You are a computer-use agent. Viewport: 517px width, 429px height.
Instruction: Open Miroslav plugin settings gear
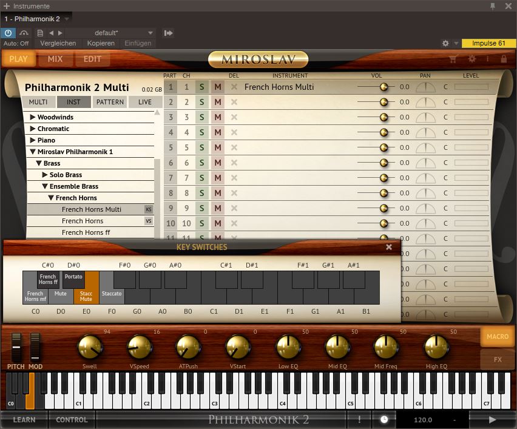tap(472, 59)
